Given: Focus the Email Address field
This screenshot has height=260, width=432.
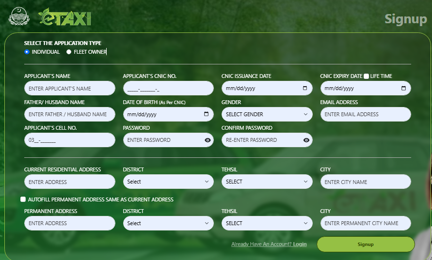Looking at the screenshot, I should click(366, 114).
